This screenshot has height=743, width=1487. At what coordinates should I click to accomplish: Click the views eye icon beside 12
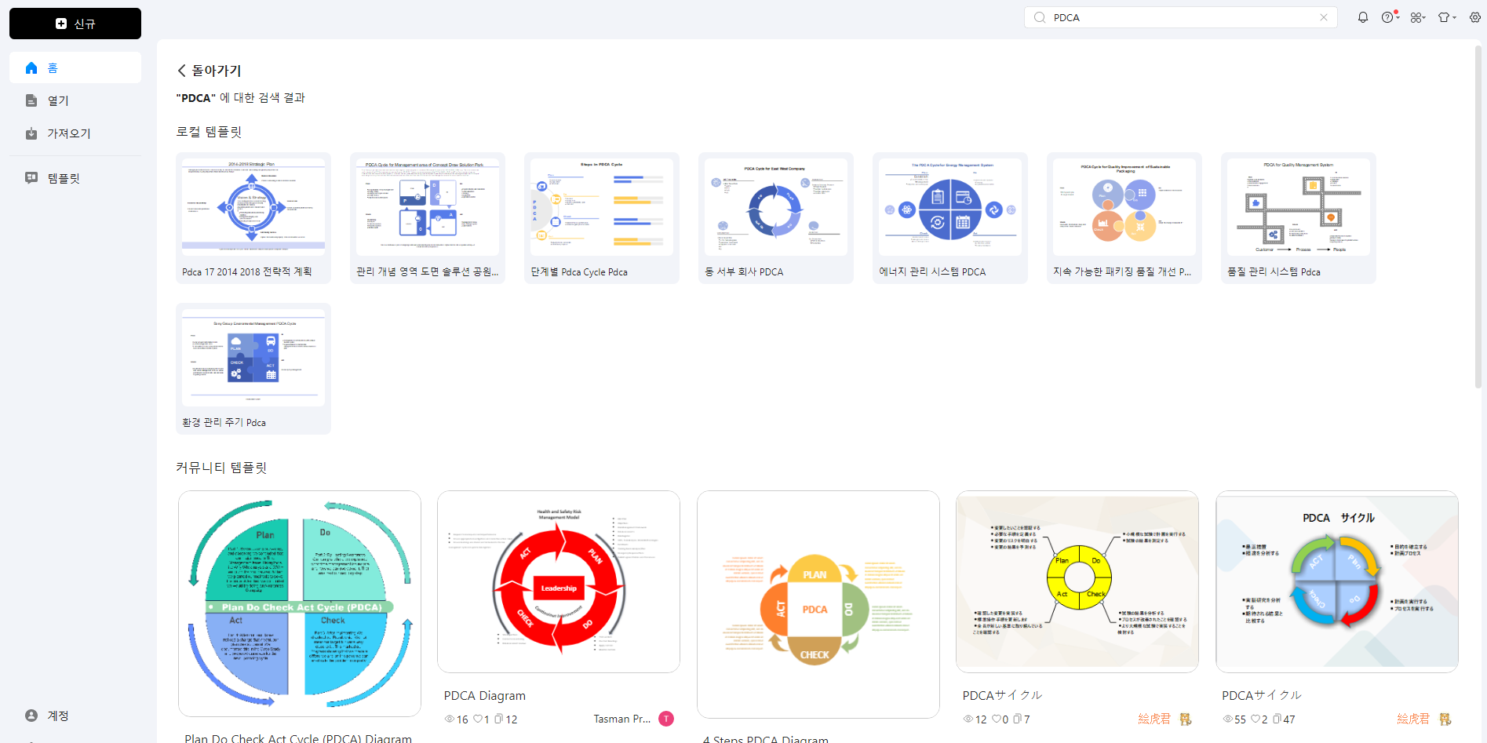click(968, 719)
